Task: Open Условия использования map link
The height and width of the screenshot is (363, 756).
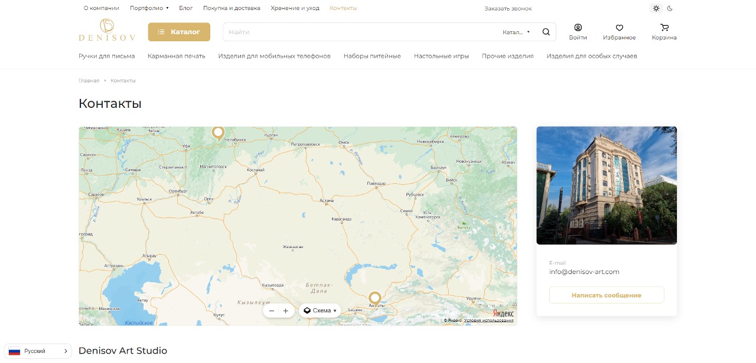Action: 488,321
